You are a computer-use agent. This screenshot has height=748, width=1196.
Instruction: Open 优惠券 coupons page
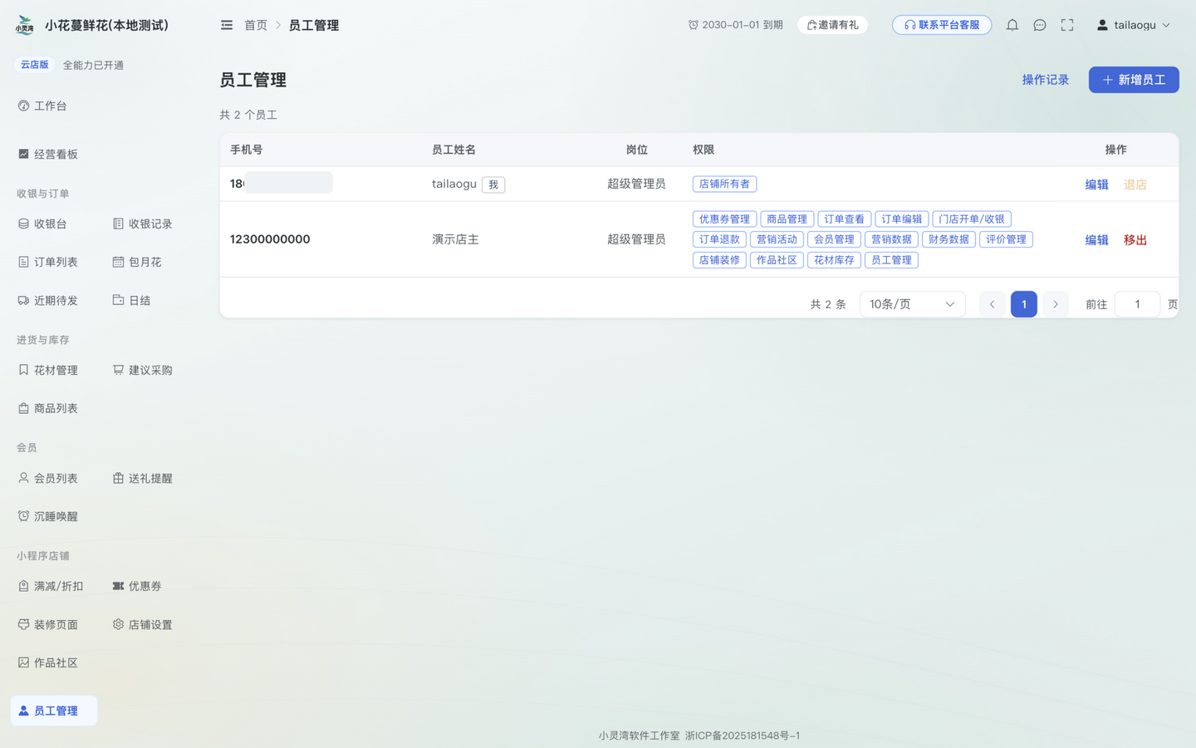pyautogui.click(x=137, y=586)
